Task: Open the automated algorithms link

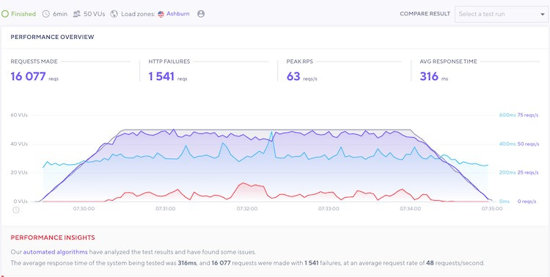Action: click(x=56, y=252)
